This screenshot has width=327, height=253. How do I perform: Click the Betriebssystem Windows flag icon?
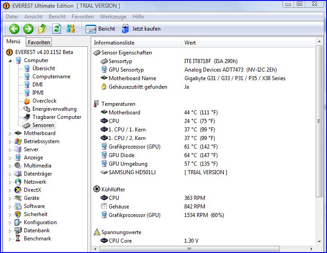(18, 141)
